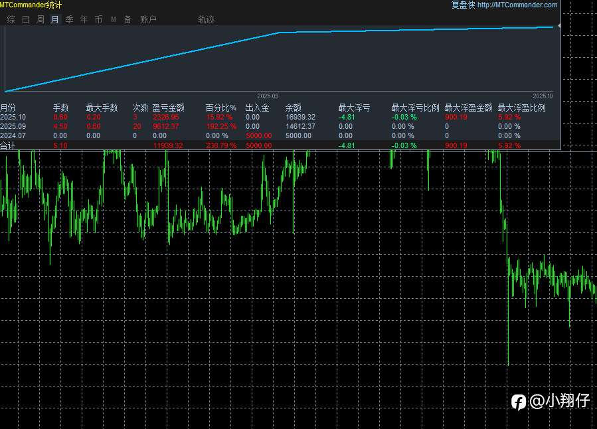Open the 轨迹 track tab
This screenshot has height=429, width=597.
tap(206, 19)
